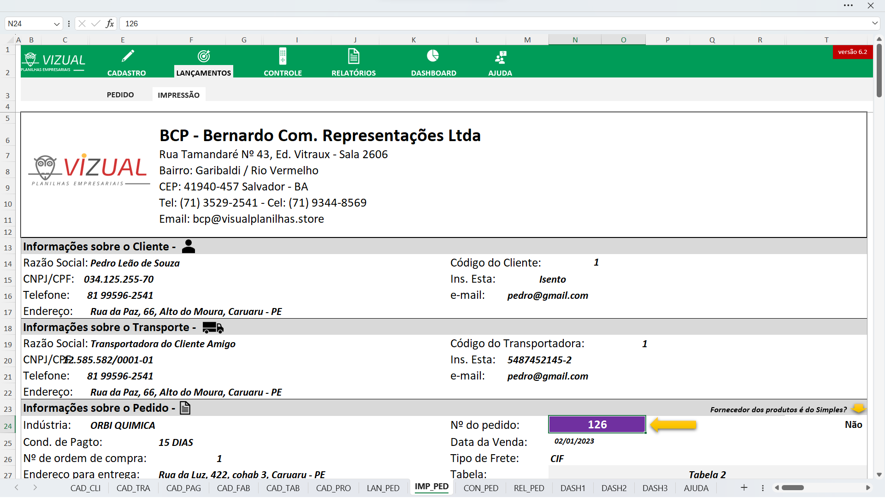Image resolution: width=885 pixels, height=498 pixels.
Task: Open the REL_PED sheet tab
Action: (529, 488)
